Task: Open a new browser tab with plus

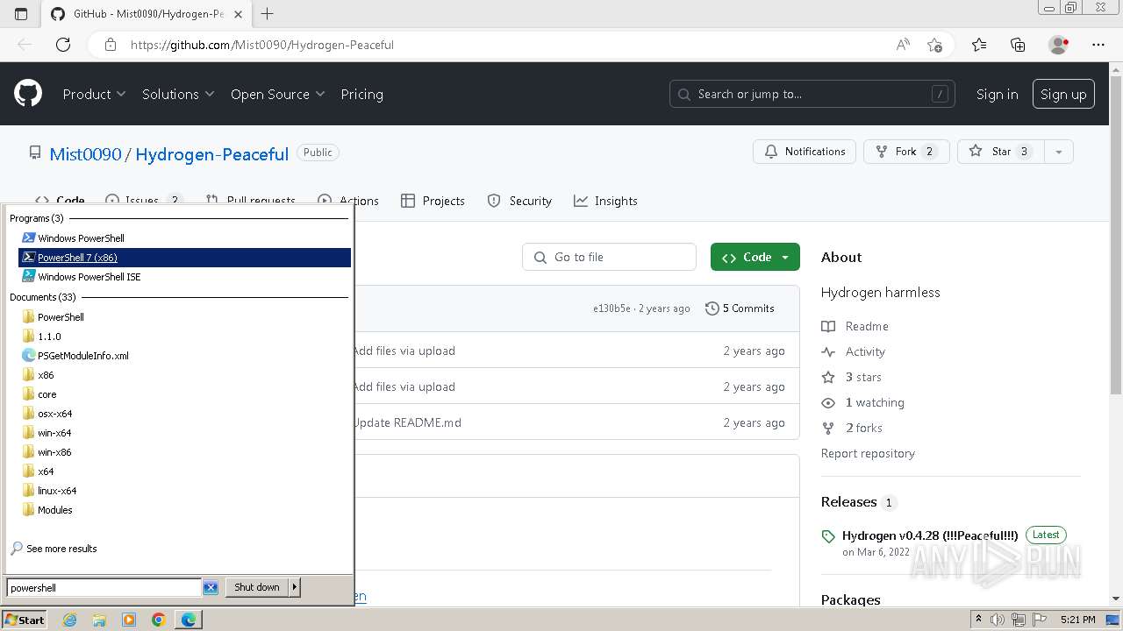Action: pyautogui.click(x=268, y=13)
